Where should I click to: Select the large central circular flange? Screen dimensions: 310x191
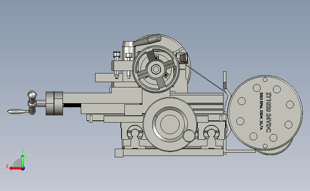pos(170,124)
